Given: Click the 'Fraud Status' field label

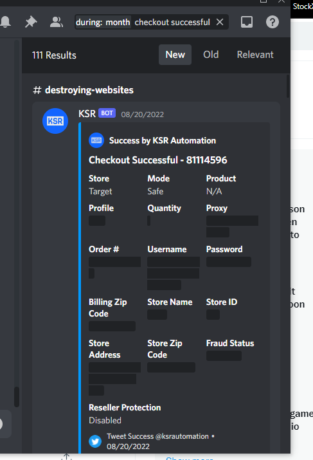Looking at the screenshot, I should [x=230, y=344].
